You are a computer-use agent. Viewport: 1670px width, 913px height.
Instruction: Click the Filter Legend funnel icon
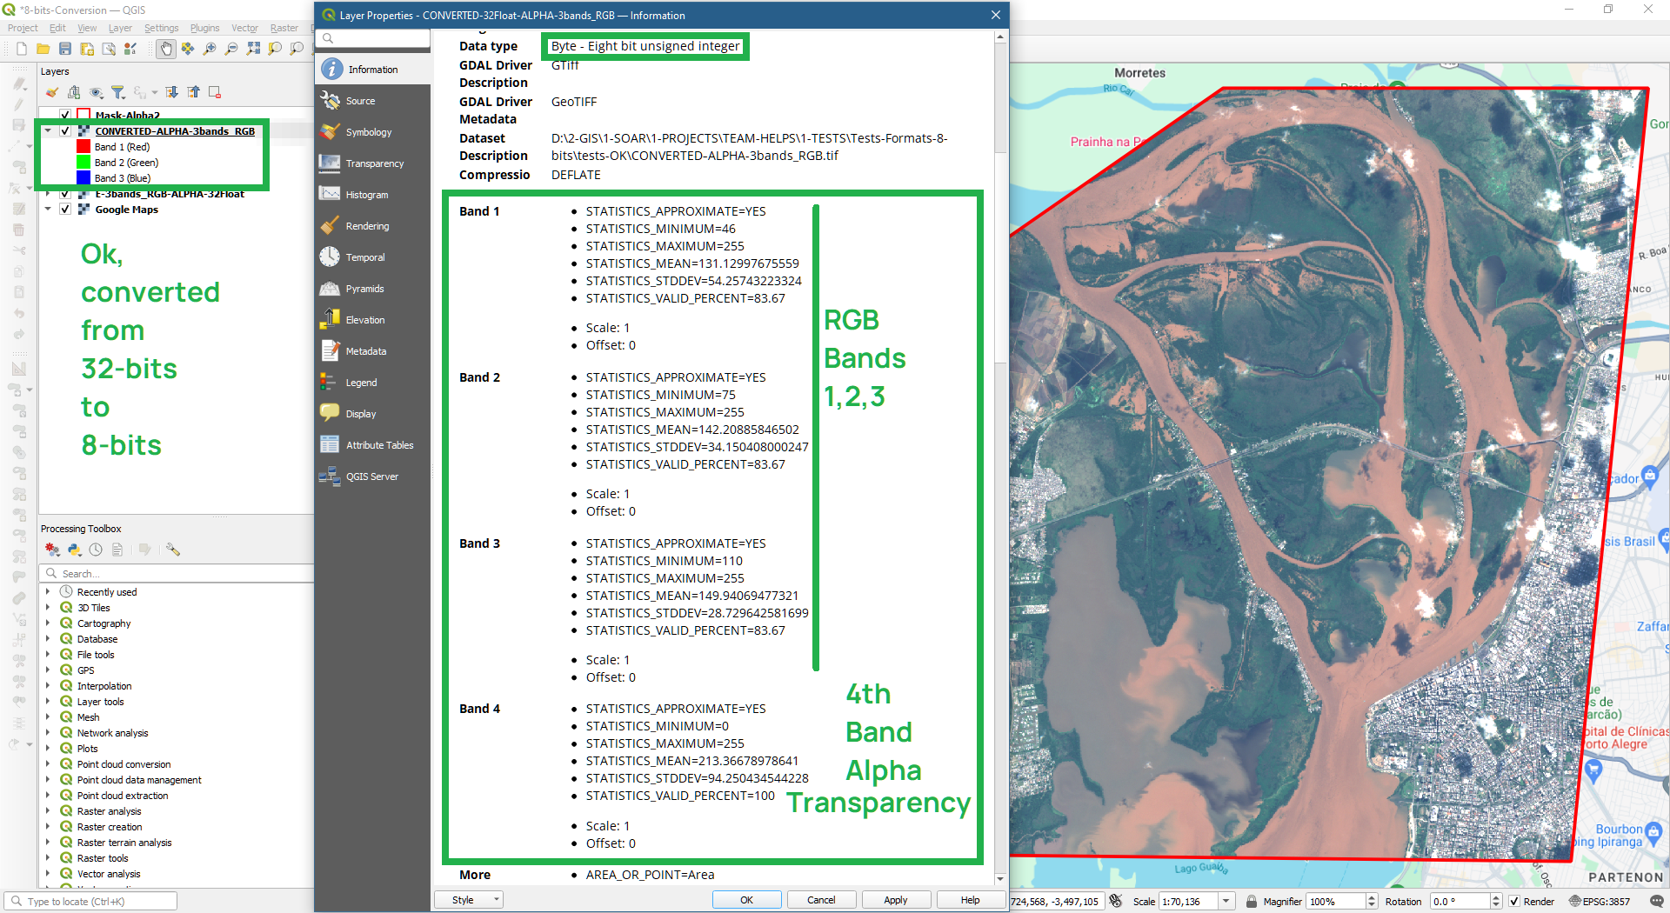(117, 92)
